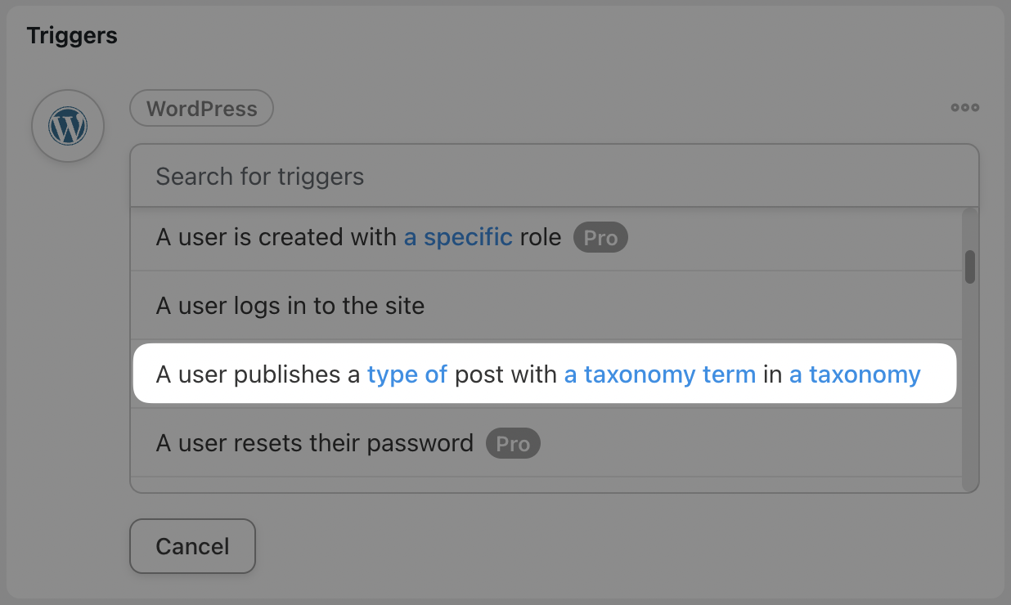The width and height of the screenshot is (1011, 605).
Task: Cancel the trigger selection
Action: tap(192, 546)
